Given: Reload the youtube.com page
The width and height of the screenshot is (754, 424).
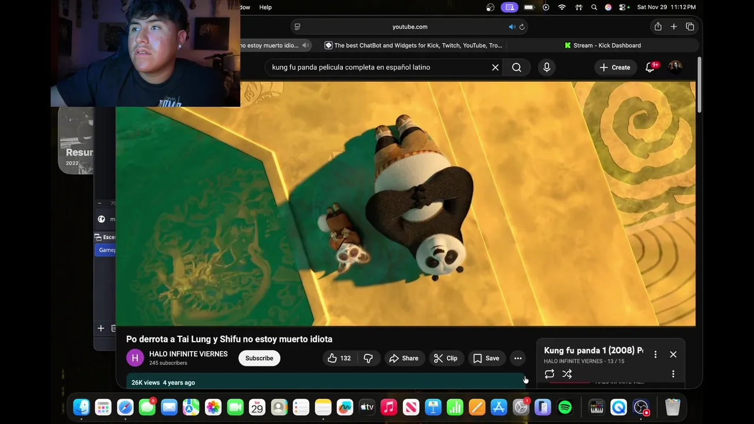Looking at the screenshot, I should (522, 26).
